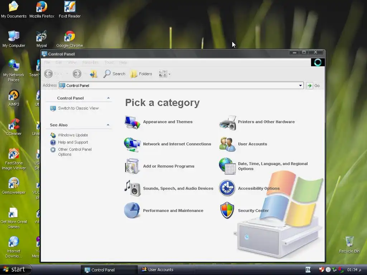Open the Windows Update link
This screenshot has height=275, width=367.
point(73,135)
